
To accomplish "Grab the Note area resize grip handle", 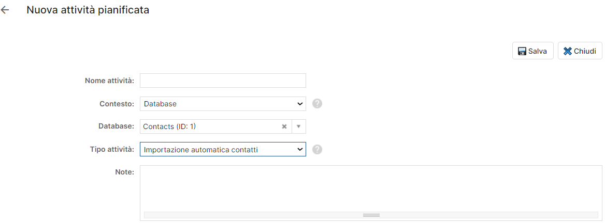I will click(371, 215).
